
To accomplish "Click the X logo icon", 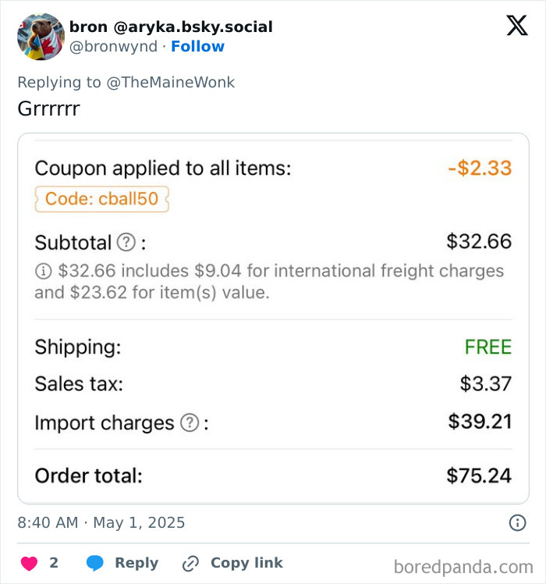I will click(x=516, y=26).
